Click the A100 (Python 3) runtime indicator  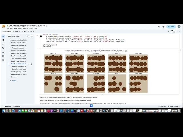click(174, 106)
